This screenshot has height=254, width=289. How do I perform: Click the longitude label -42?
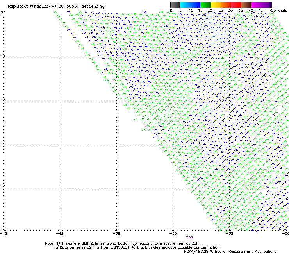coord(60,234)
